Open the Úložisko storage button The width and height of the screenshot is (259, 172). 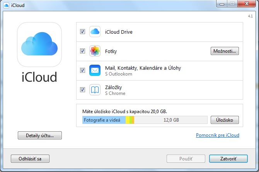[225, 120]
